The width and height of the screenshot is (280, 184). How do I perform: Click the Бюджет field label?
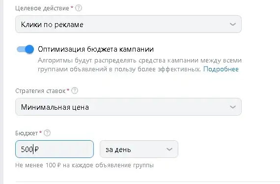tap(27, 133)
